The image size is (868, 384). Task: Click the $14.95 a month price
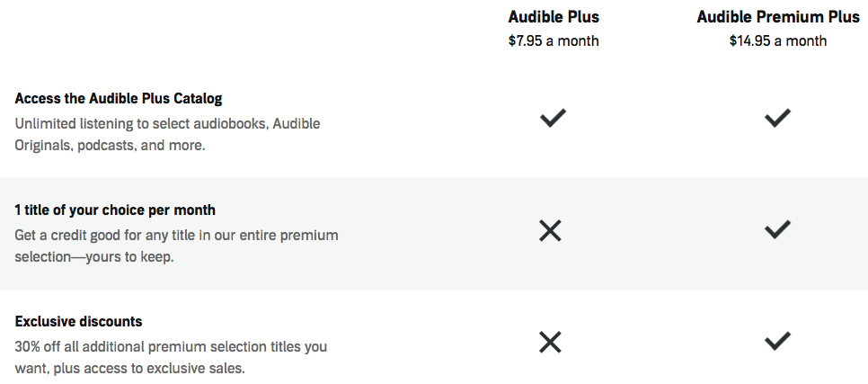click(778, 41)
